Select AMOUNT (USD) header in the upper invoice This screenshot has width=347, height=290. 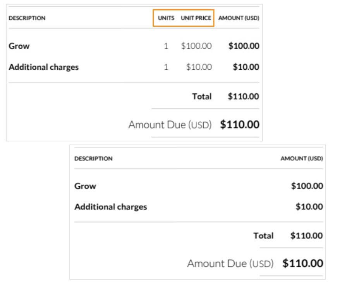click(239, 18)
